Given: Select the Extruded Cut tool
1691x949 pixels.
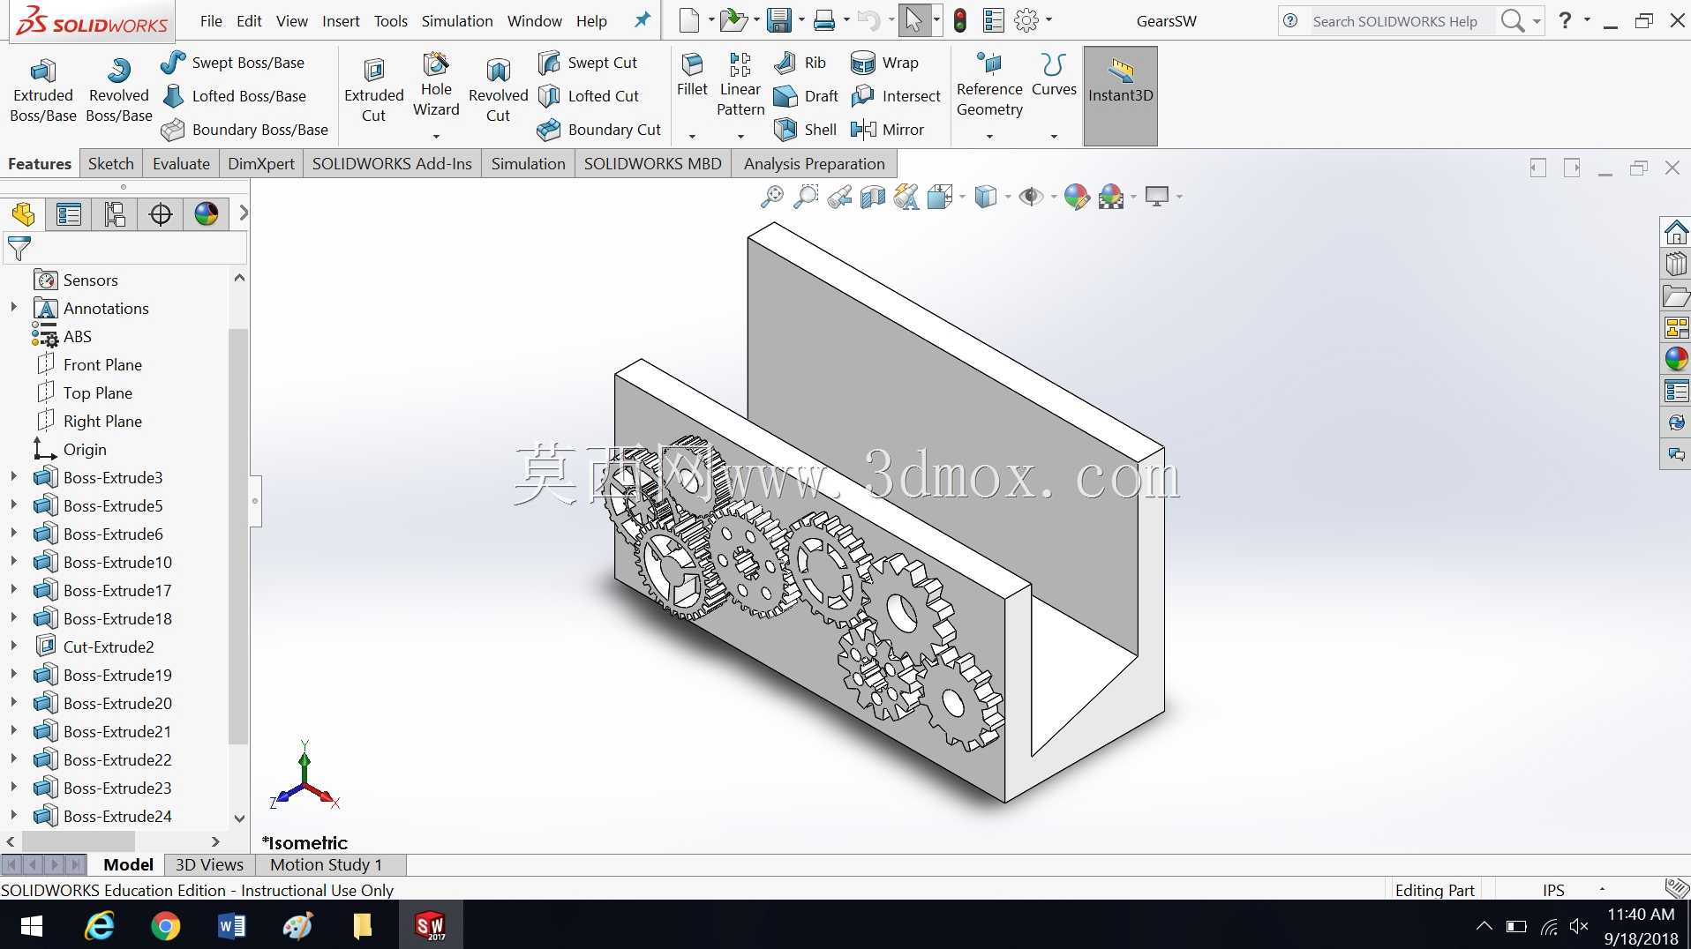Looking at the screenshot, I should 373,91.
